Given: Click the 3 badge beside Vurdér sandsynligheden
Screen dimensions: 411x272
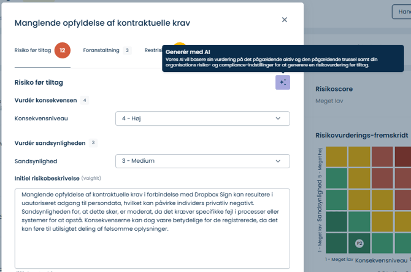Looking at the screenshot, I should (93, 142).
